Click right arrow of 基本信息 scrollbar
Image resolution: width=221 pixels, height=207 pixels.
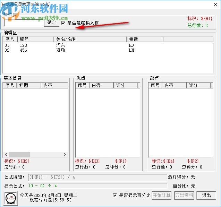tap(65, 155)
